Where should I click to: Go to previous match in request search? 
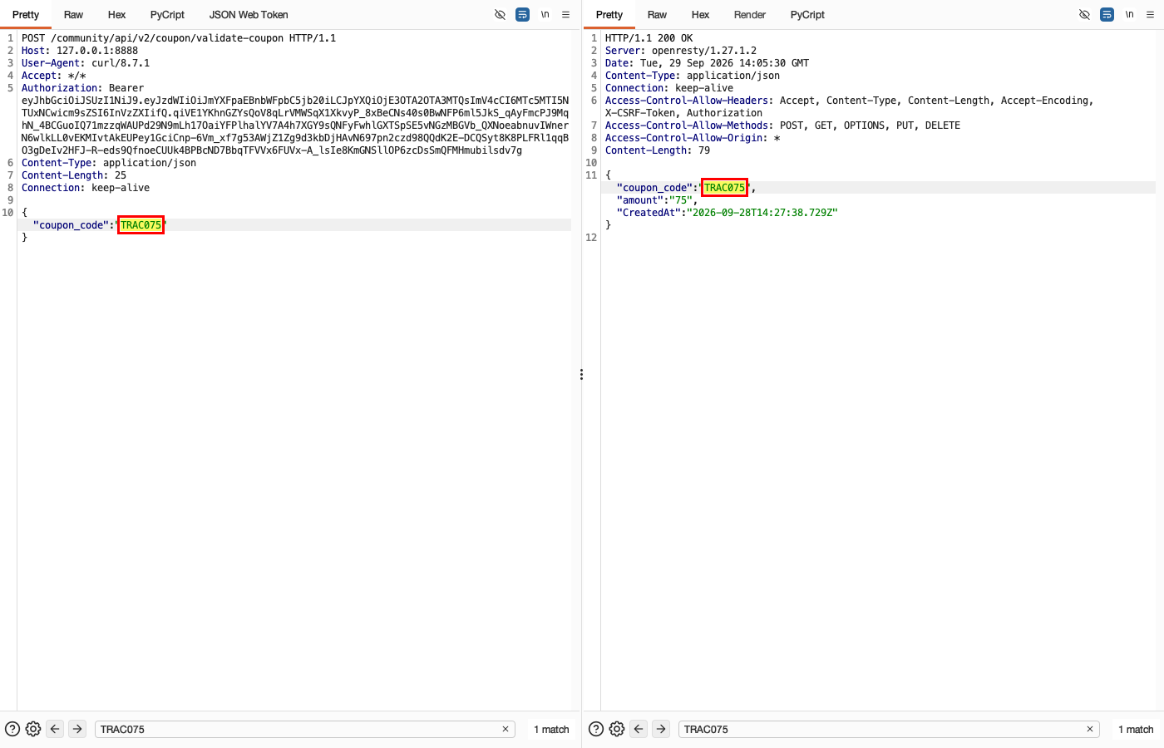tap(55, 729)
